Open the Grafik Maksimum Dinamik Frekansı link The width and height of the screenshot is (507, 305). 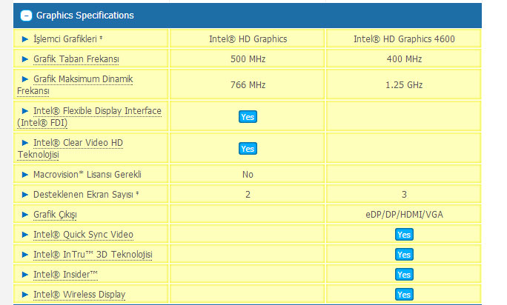(75, 85)
